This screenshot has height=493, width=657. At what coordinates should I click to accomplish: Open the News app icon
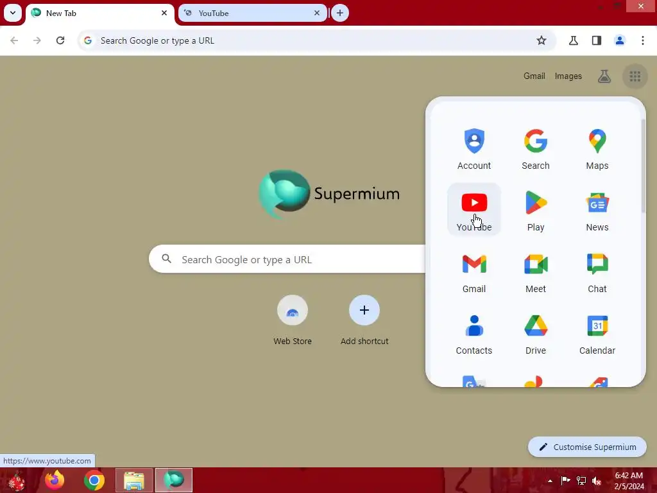tap(597, 210)
